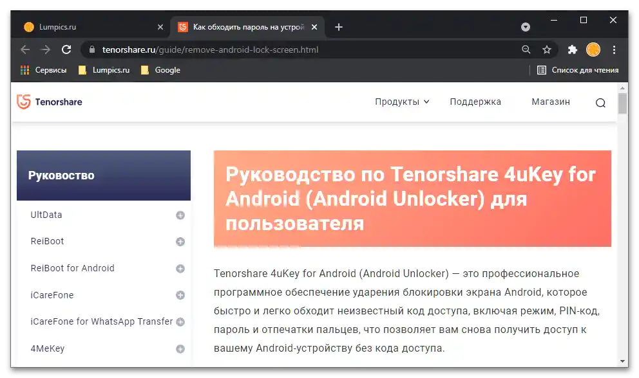Image resolution: width=639 pixels, height=378 pixels.
Task: Open the orange profile avatar
Action: (x=593, y=50)
